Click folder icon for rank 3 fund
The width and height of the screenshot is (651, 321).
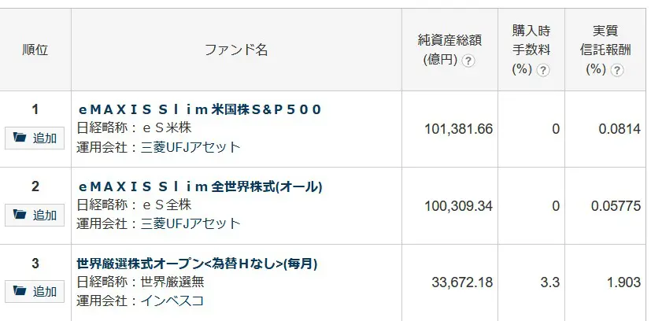tap(20, 291)
